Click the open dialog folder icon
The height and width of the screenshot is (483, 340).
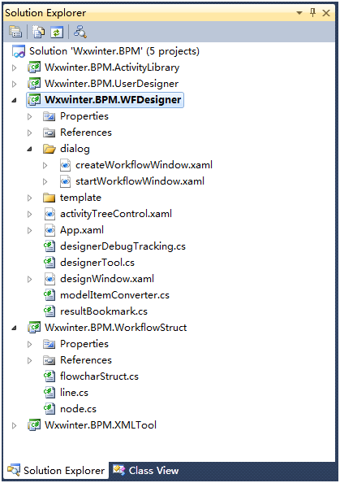[x=49, y=149]
